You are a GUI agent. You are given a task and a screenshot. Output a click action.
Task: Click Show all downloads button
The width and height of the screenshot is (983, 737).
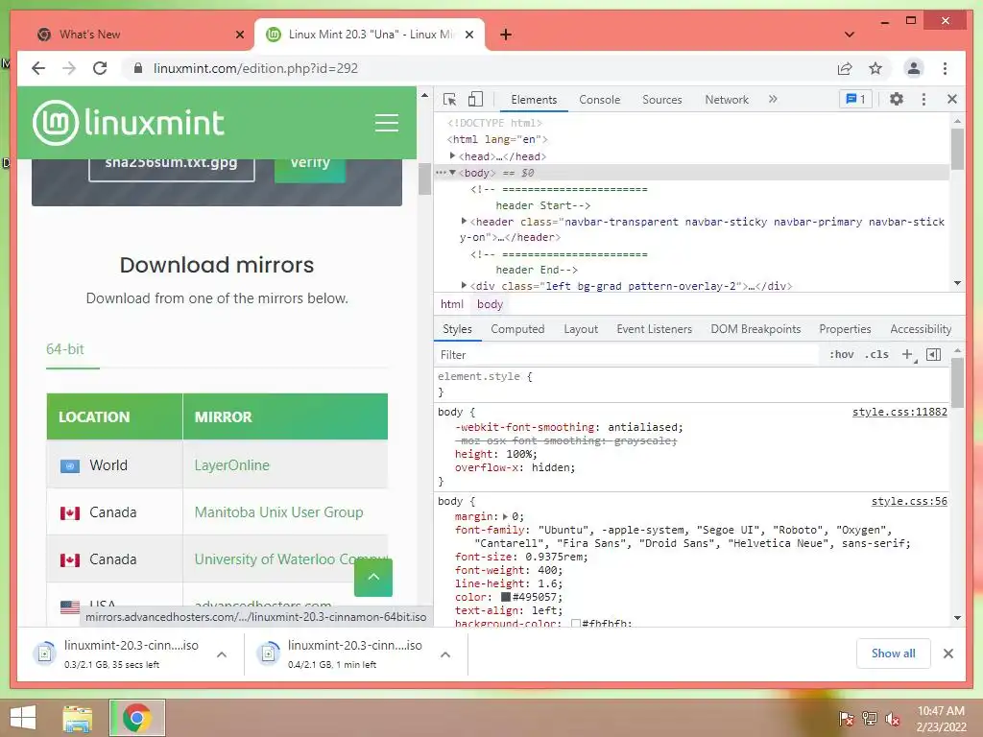[x=893, y=654]
